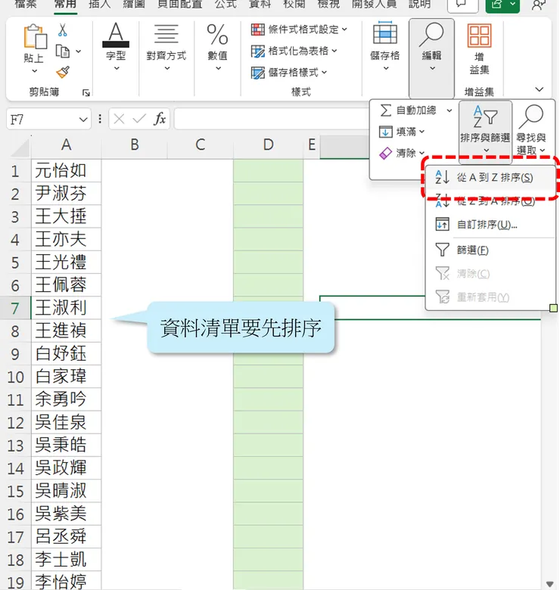560x590 pixels.
Task: Switch to the 常用 Home tab
Action: 65,5
